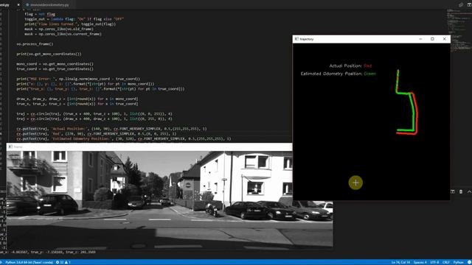The width and height of the screenshot is (472, 265).
Task: Click the first cv.circle code line
Action: 94,113
